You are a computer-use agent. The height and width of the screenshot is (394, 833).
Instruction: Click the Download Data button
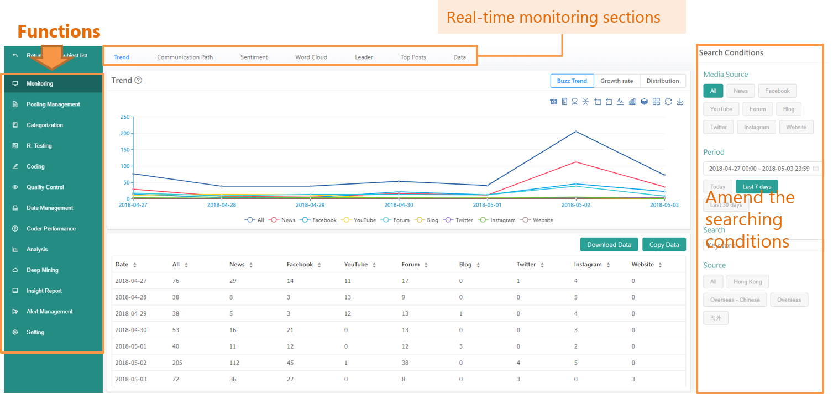click(609, 245)
